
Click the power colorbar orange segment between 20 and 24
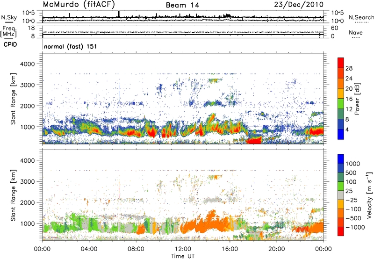click(x=341, y=83)
